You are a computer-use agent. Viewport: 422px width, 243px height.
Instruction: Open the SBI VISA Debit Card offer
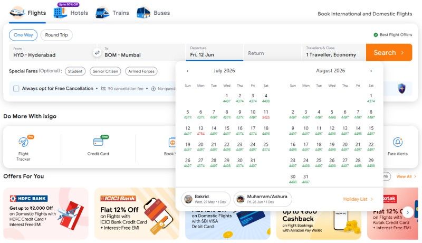pyautogui.click(x=228, y=225)
